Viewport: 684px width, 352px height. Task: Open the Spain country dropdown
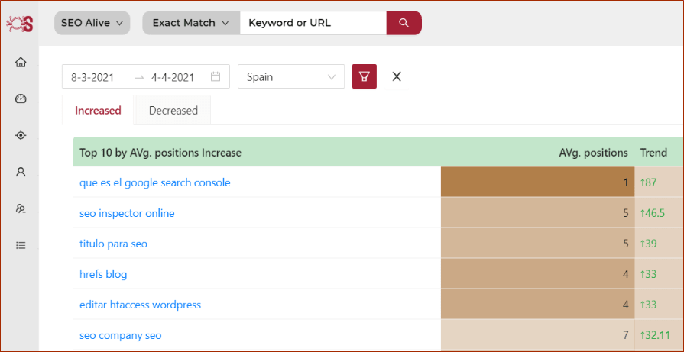[291, 76]
